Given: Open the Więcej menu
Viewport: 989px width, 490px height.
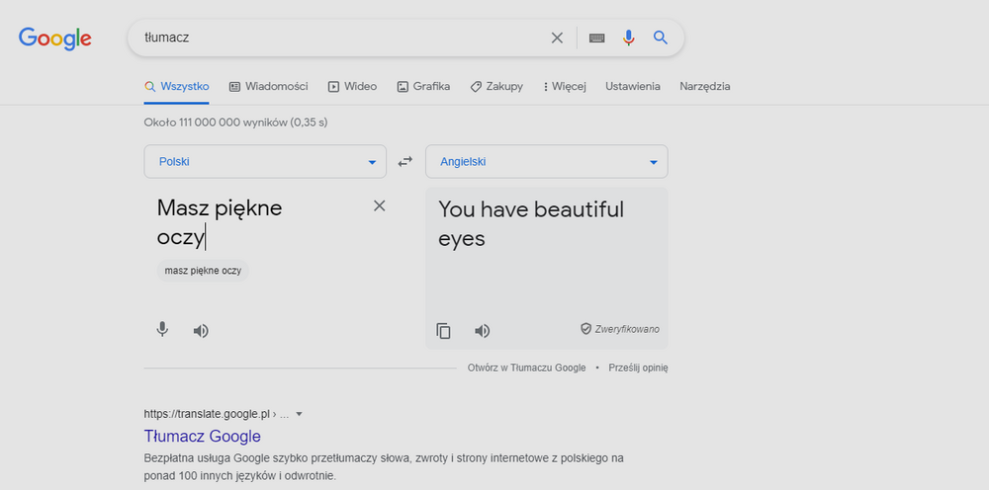Looking at the screenshot, I should point(565,86).
